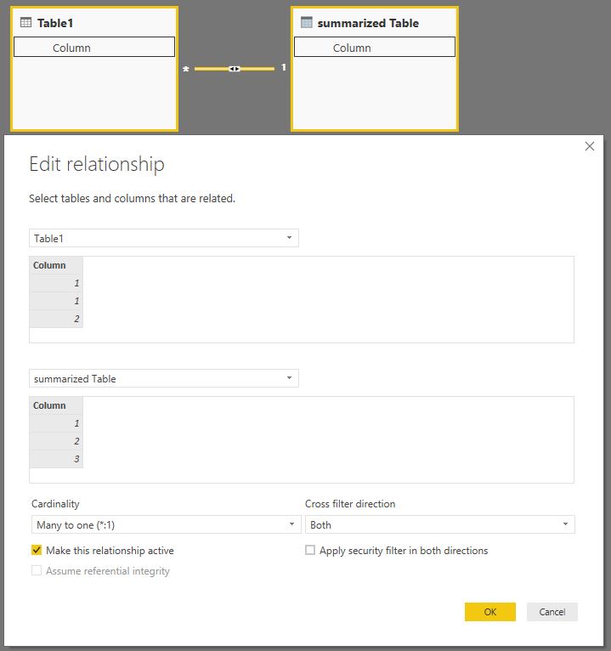Click the 1 one-side relationship marker
Image resolution: width=611 pixels, height=651 pixels.
284,67
